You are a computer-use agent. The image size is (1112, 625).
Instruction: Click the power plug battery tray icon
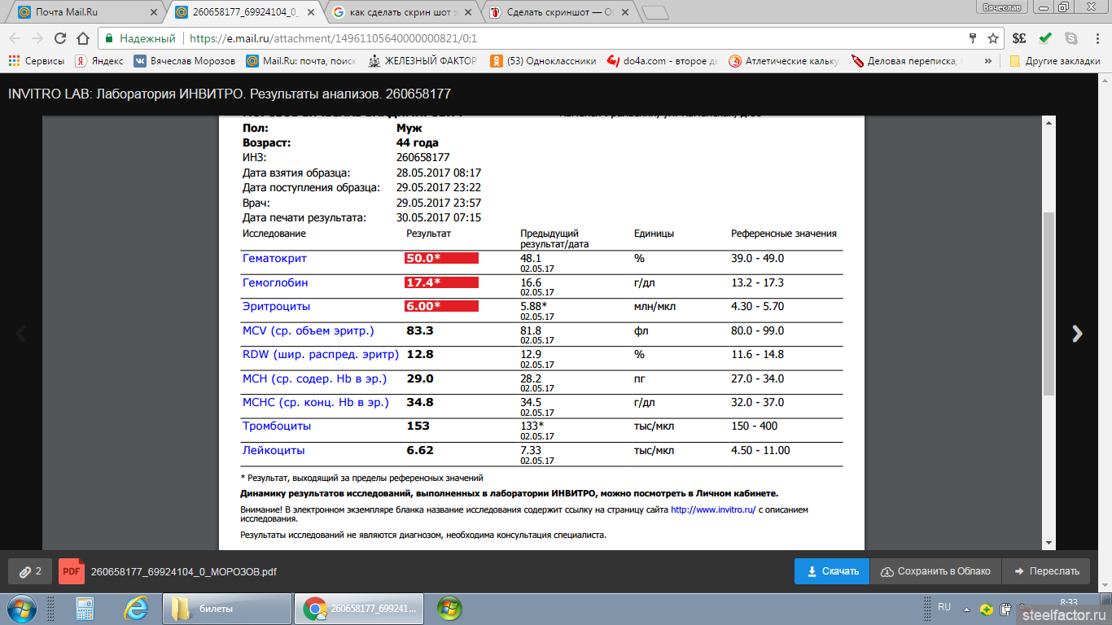1006,609
